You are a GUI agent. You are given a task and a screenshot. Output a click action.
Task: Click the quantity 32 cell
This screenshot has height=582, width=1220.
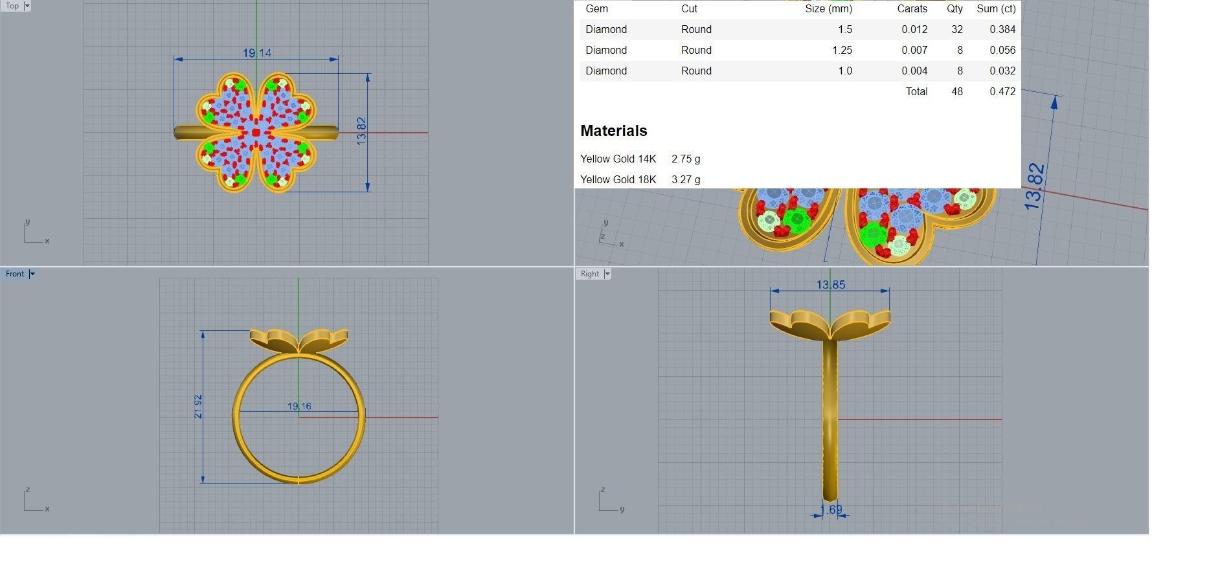(x=957, y=30)
